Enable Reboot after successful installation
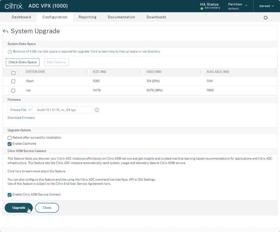The image size is (280, 232). tap(10, 138)
